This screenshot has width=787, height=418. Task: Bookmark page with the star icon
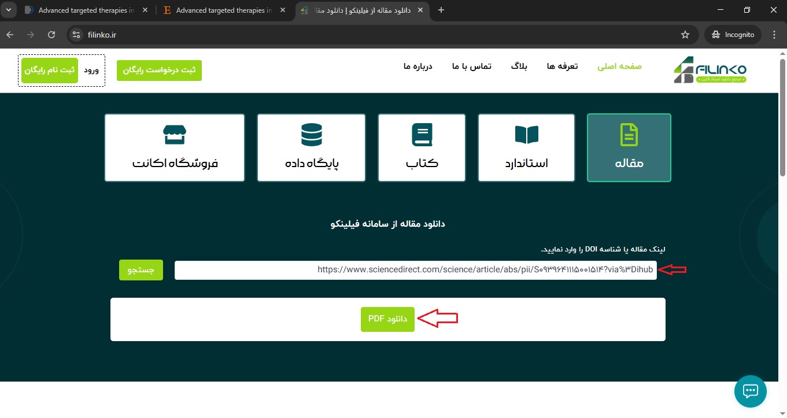685,35
